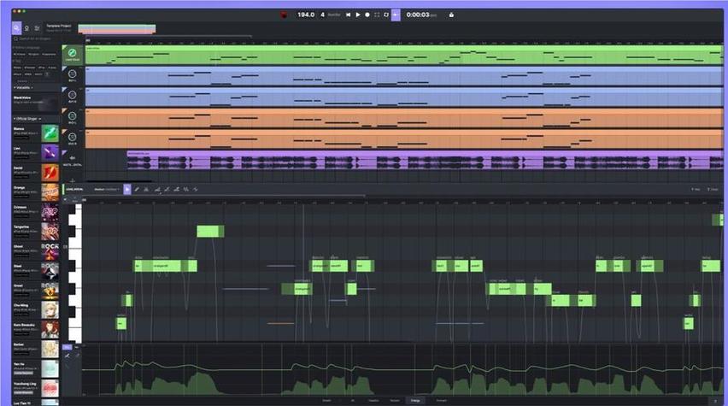
Task: Toggle the purple parameter panel mode button
Action: click(68, 347)
